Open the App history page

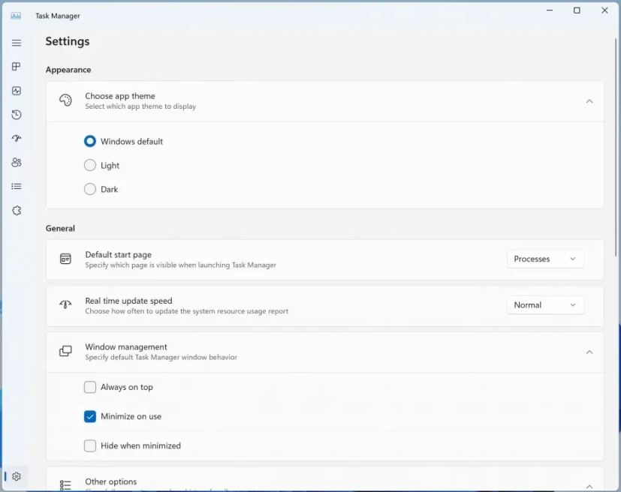[17, 115]
